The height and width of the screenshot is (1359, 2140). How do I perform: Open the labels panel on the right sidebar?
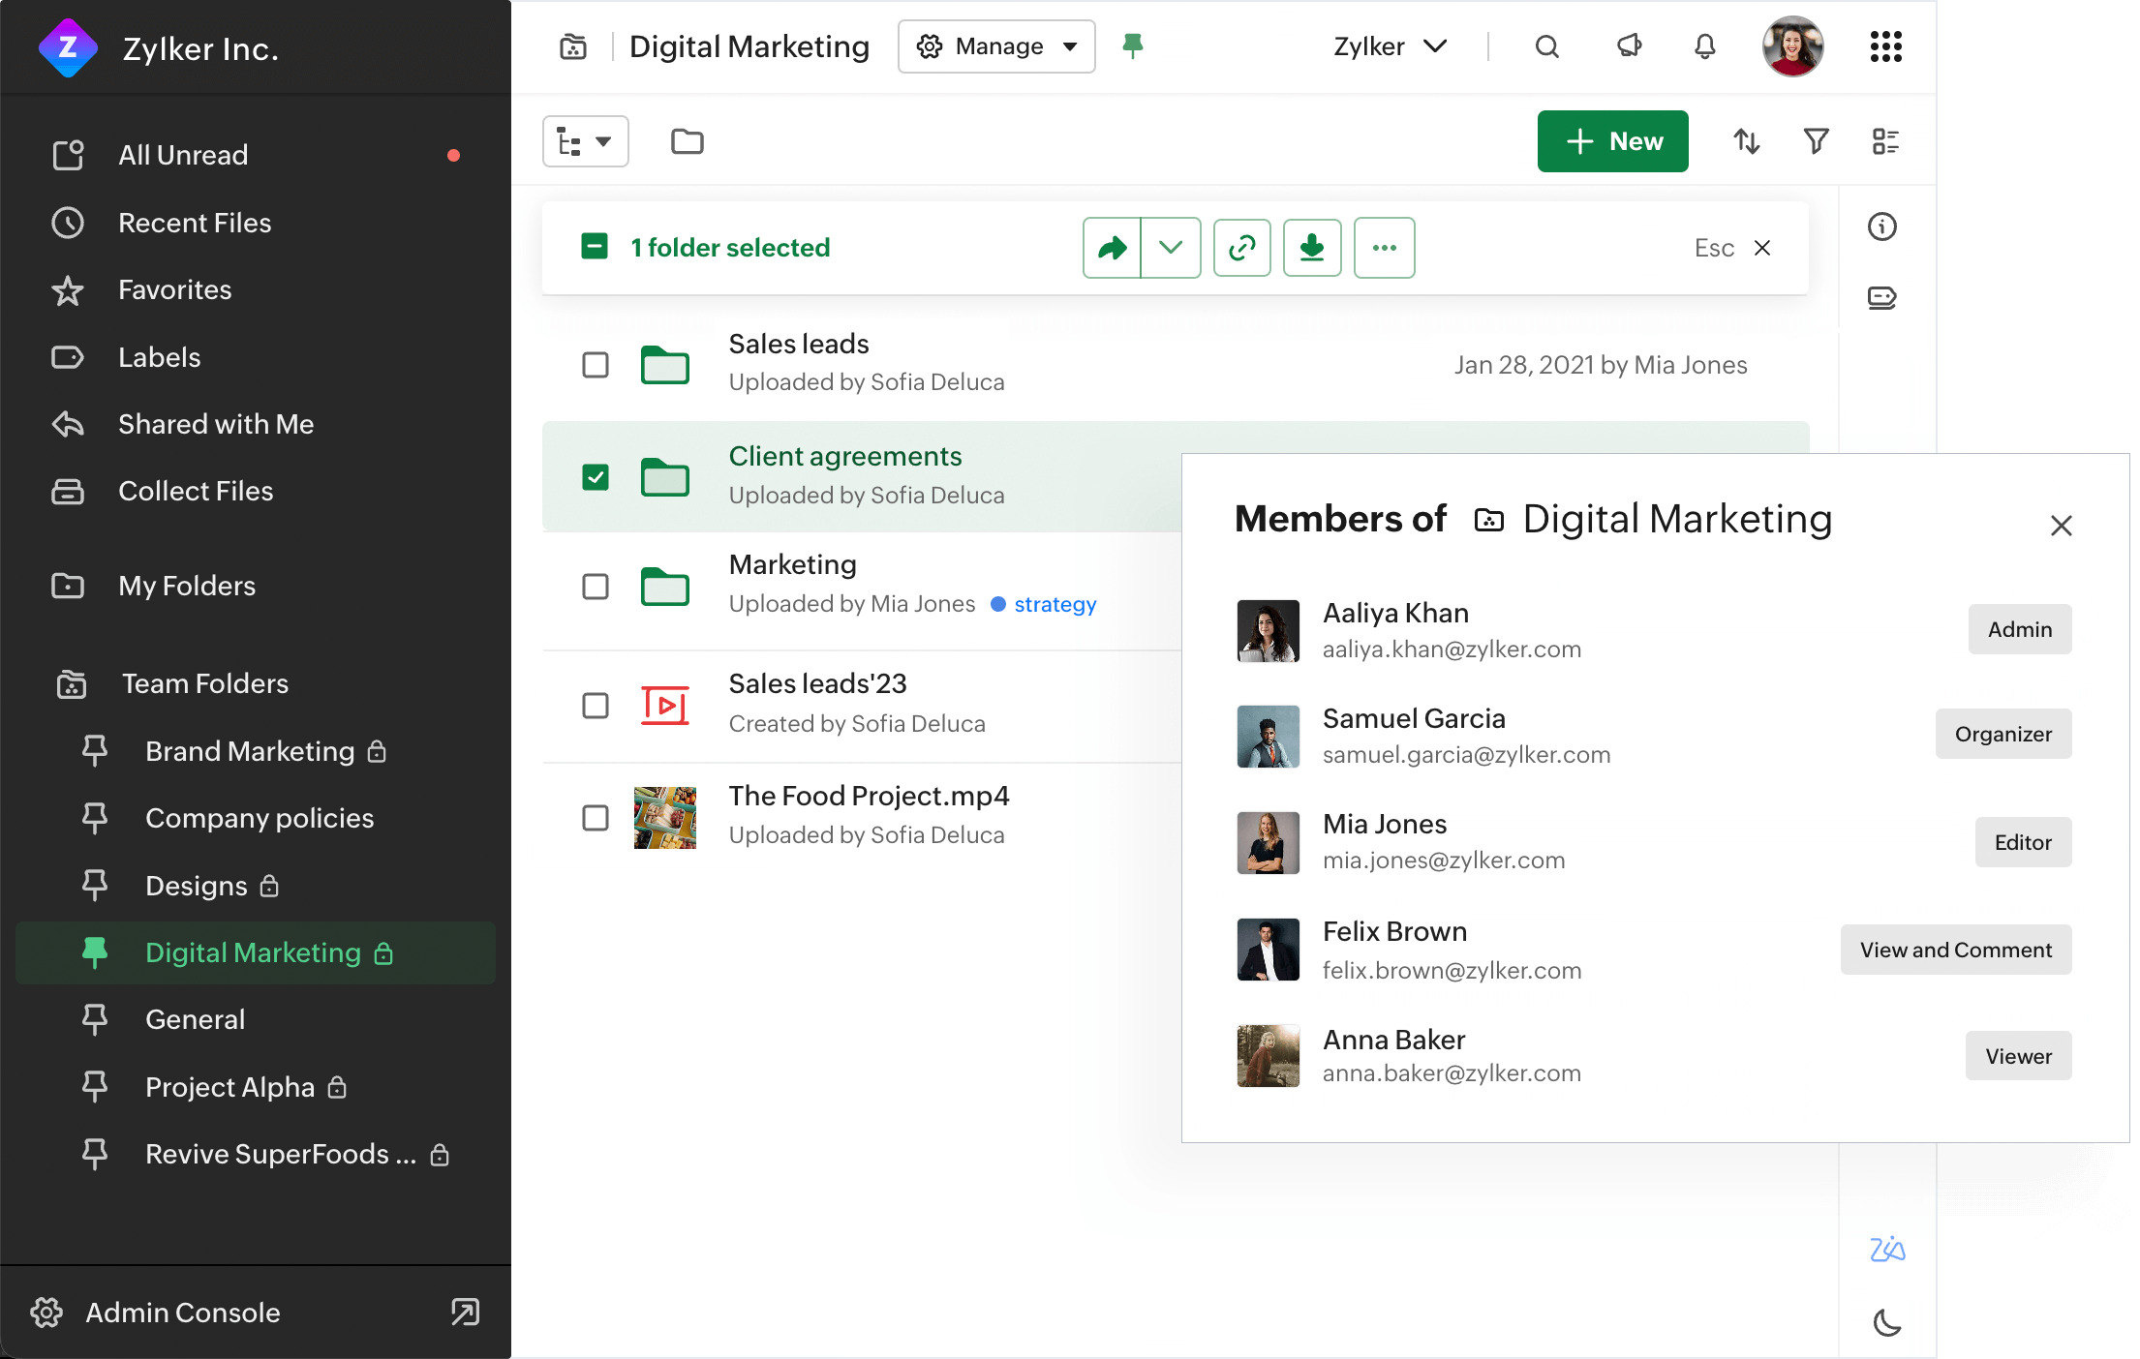(1882, 297)
